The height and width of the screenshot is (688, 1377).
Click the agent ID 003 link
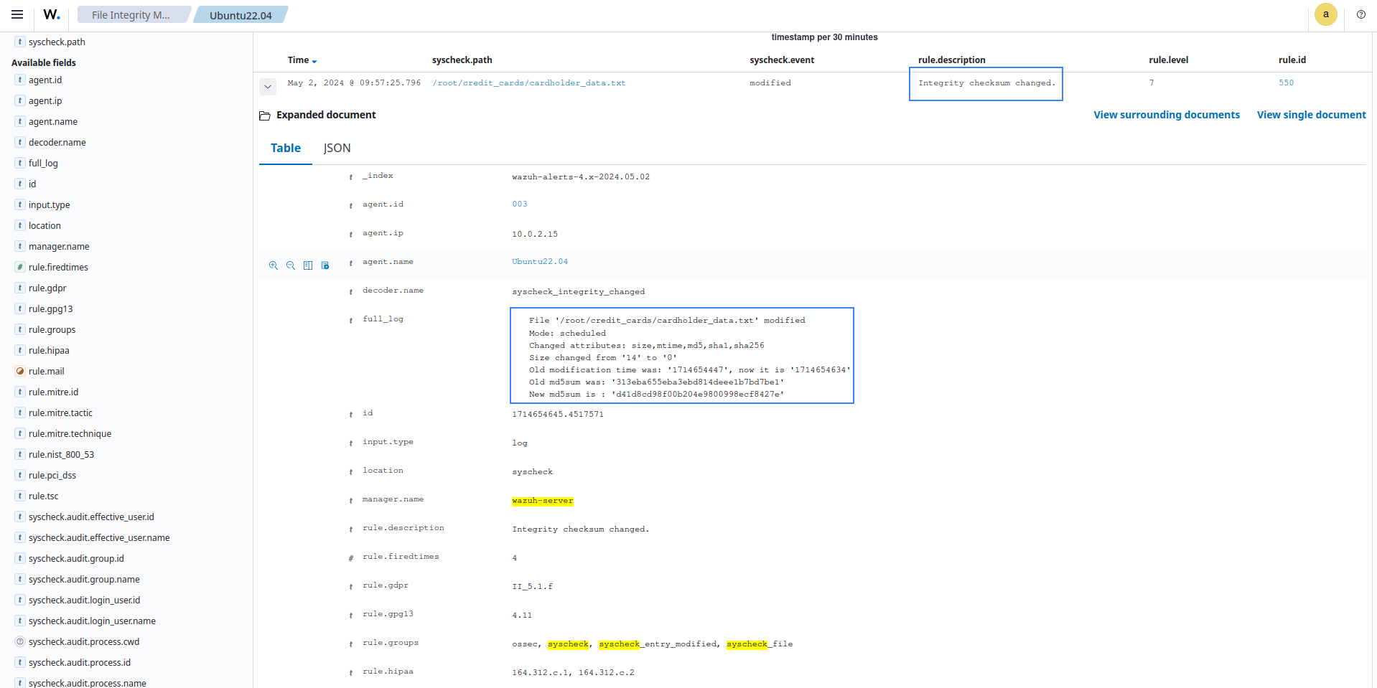520,204
